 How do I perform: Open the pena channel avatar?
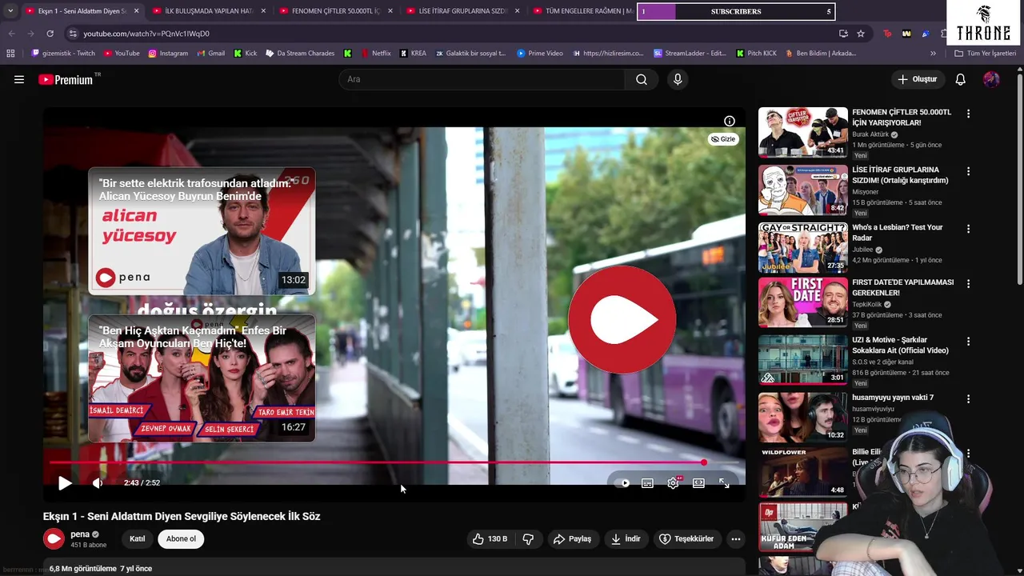(x=54, y=539)
